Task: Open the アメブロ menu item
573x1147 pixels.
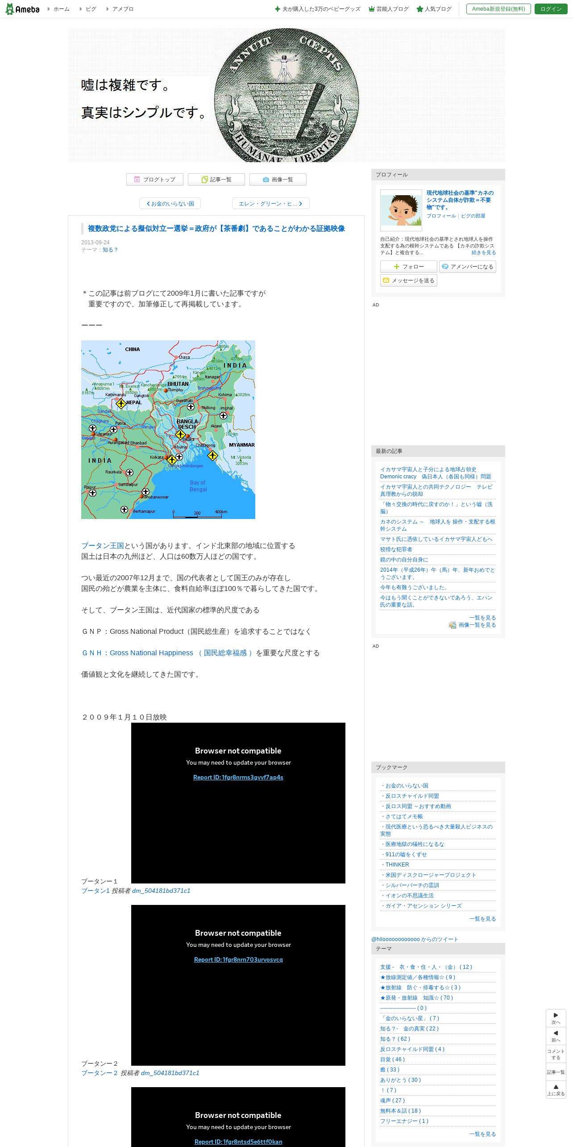Action: coord(123,9)
